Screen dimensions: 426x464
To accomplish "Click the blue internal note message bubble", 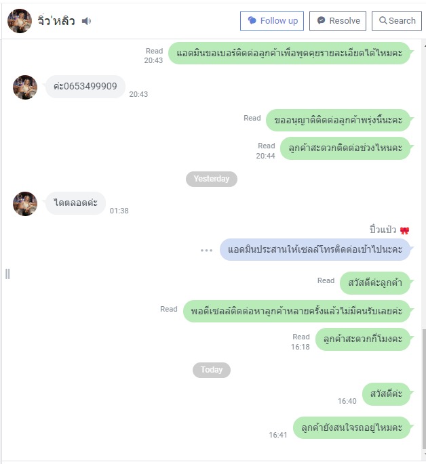I will (x=315, y=249).
